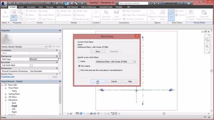Toggle the highlighted Properties palette icon
Viewport: 214px width, 120px height.
click(14, 18)
